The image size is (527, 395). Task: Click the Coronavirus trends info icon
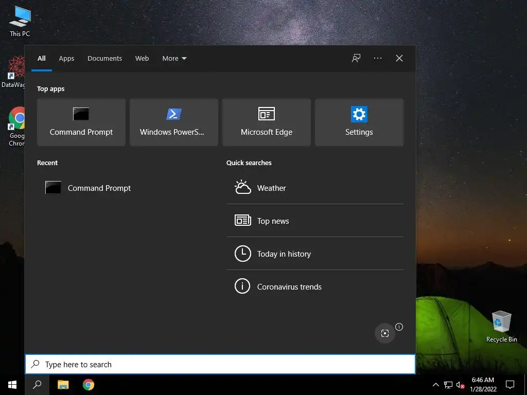click(243, 286)
